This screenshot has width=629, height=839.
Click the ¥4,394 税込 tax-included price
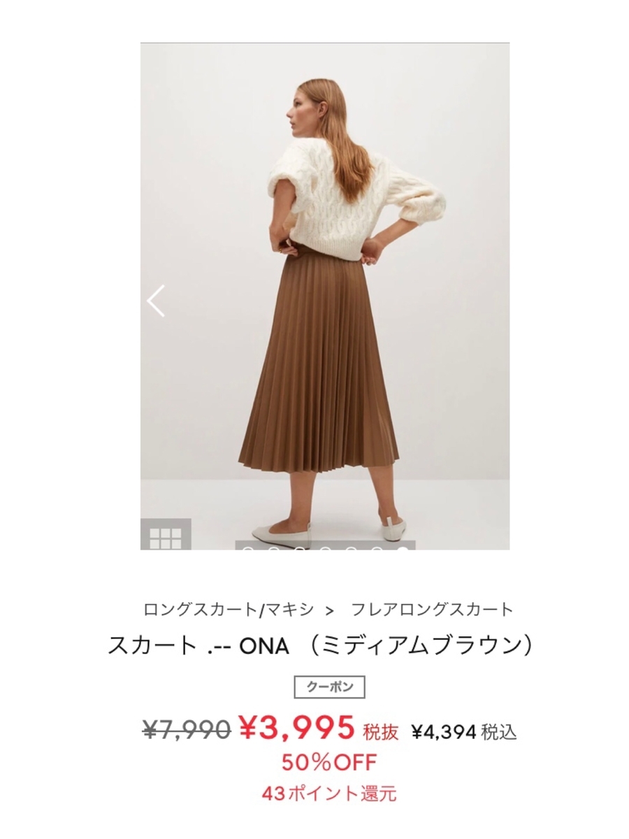(463, 732)
